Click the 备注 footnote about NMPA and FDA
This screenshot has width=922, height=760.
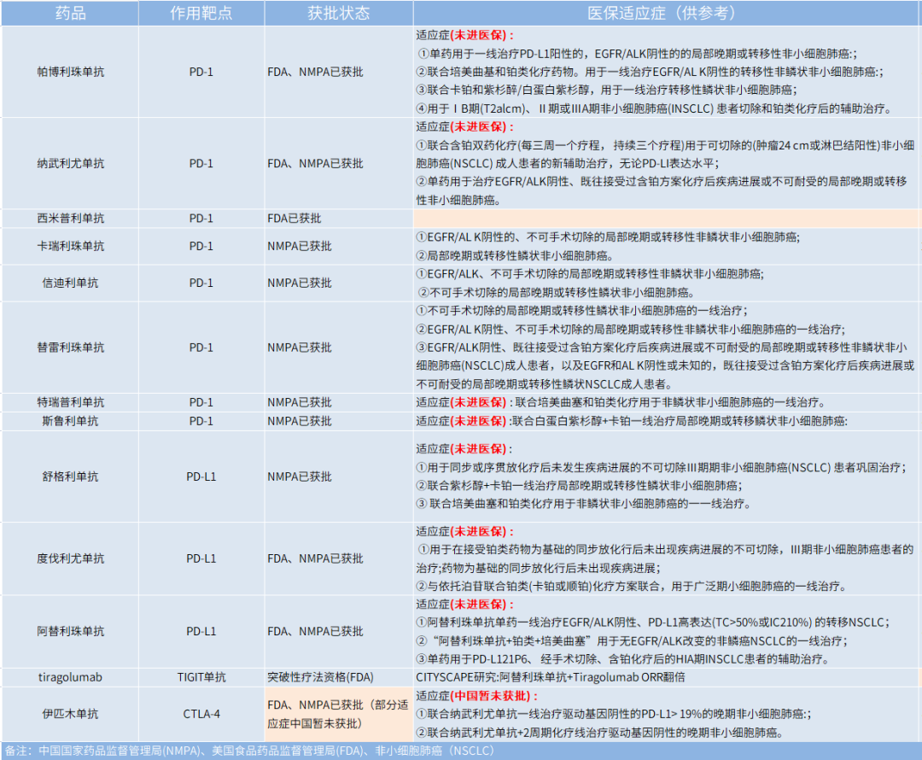tap(250, 751)
